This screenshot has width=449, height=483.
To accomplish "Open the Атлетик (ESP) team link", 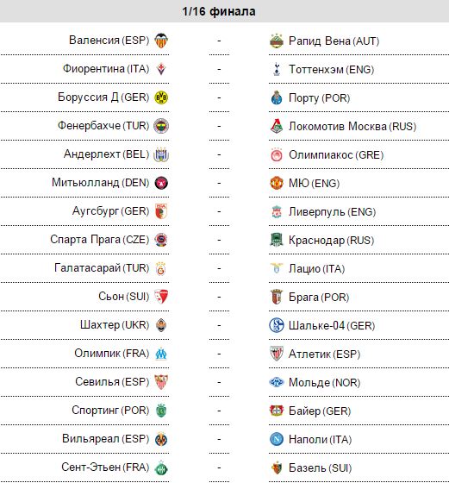I will point(324,354).
